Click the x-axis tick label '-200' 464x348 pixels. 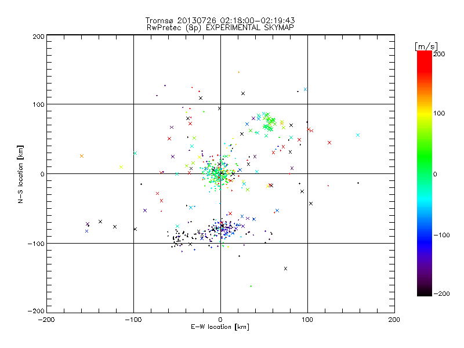[x=46, y=320]
